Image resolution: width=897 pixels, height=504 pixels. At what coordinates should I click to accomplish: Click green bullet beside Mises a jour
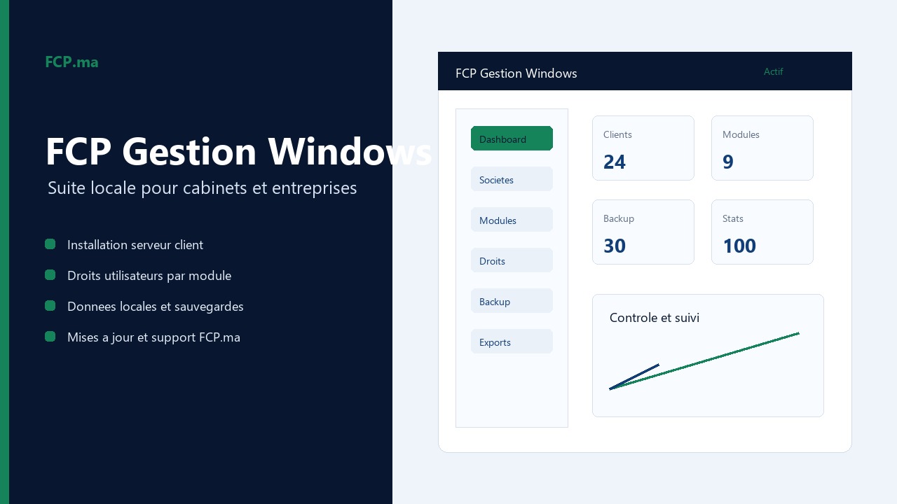pos(50,337)
